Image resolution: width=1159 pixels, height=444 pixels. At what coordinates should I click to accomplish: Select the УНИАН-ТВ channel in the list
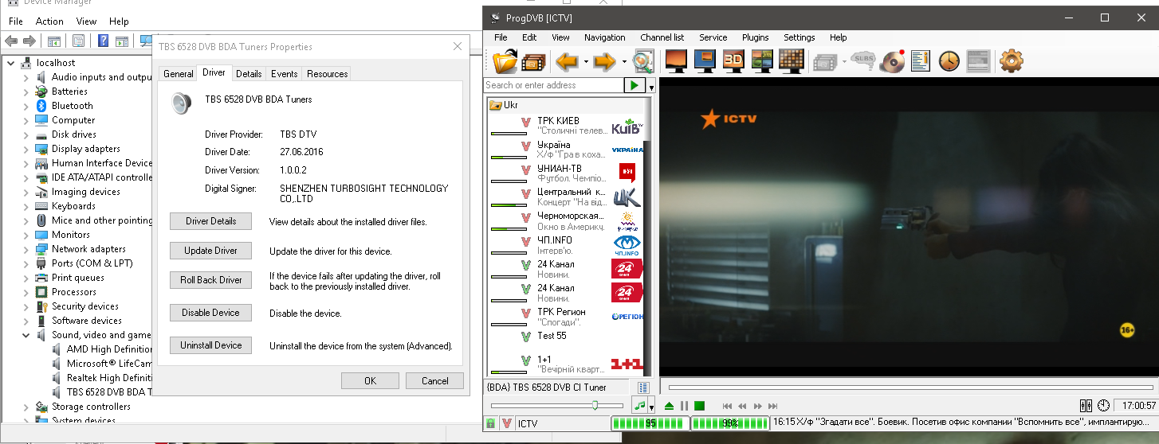(566, 173)
